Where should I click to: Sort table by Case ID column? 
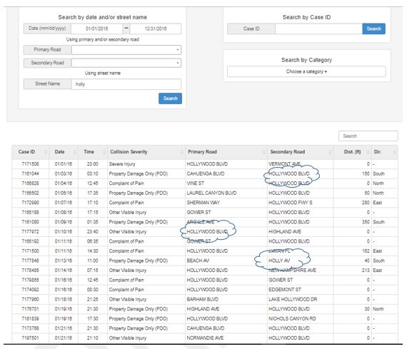[x=30, y=152]
